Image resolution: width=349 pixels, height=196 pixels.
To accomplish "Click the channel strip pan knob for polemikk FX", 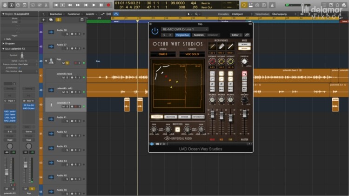I will (10, 146).
